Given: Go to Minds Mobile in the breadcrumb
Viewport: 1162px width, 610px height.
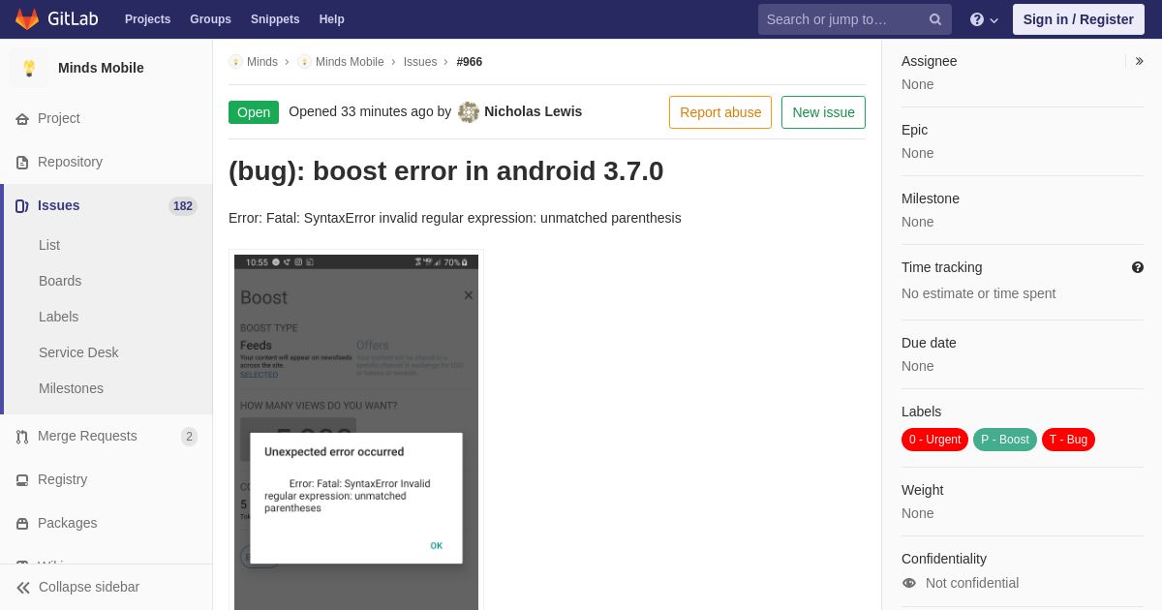Looking at the screenshot, I should pyautogui.click(x=350, y=62).
